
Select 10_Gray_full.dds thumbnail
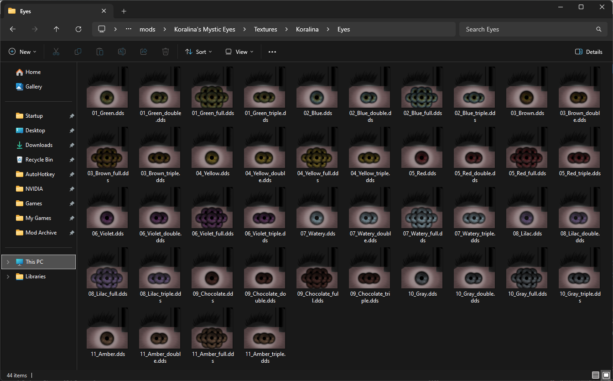527,268
